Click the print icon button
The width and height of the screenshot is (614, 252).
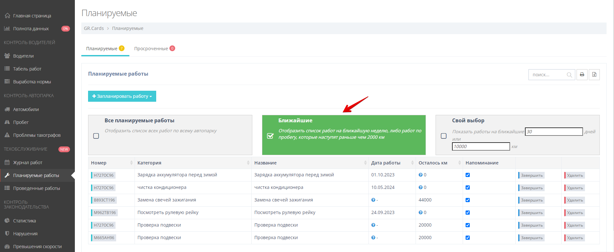582,75
